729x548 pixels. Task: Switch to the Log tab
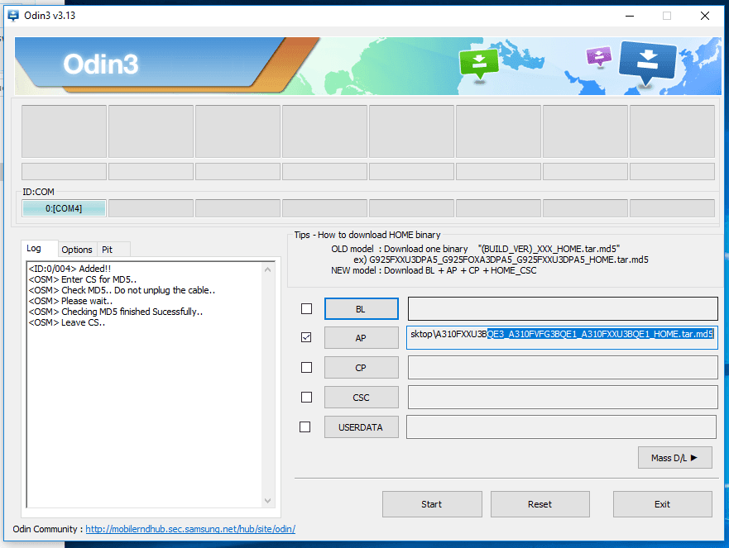tap(40, 249)
